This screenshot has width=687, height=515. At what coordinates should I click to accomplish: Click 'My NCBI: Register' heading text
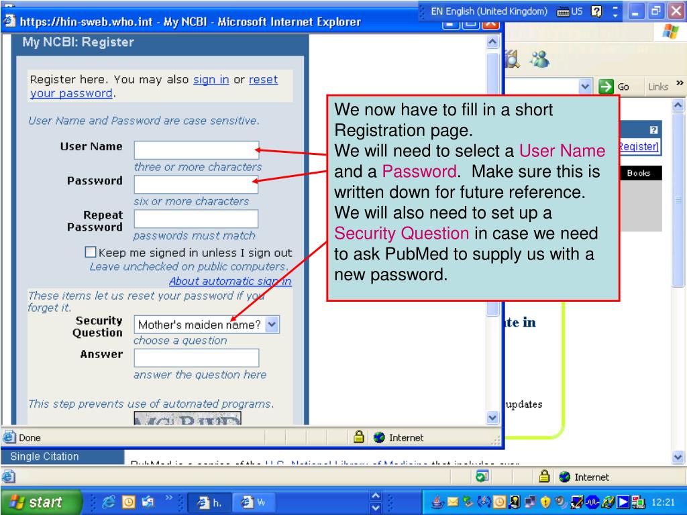pos(78,42)
